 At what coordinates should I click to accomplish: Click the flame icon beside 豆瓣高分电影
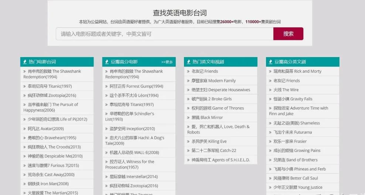click(x=107, y=62)
